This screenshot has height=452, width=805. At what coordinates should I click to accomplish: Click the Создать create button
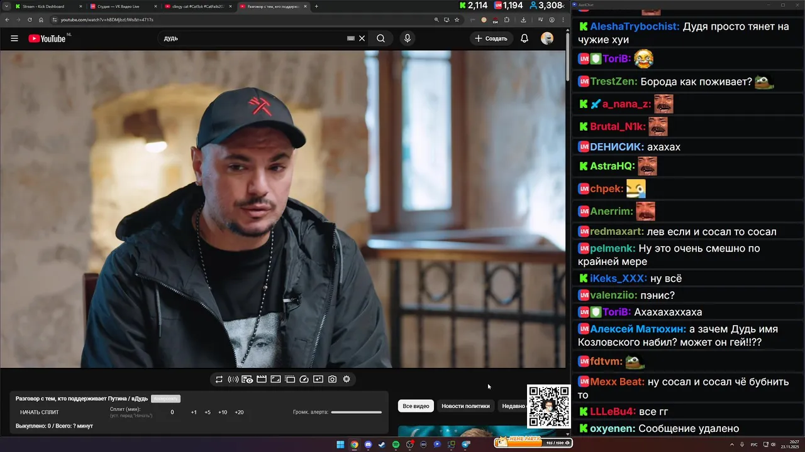[491, 38]
